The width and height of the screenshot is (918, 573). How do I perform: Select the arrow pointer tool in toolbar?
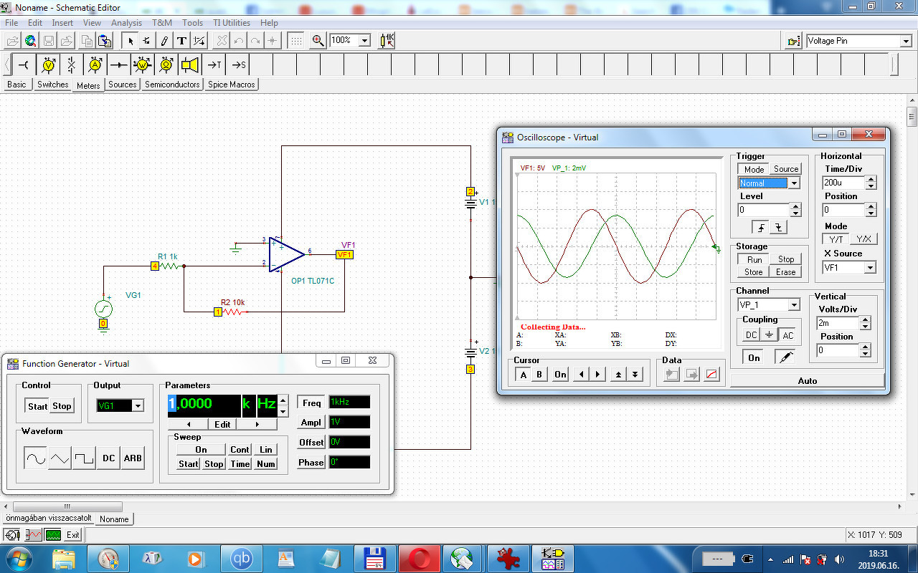[131, 41]
